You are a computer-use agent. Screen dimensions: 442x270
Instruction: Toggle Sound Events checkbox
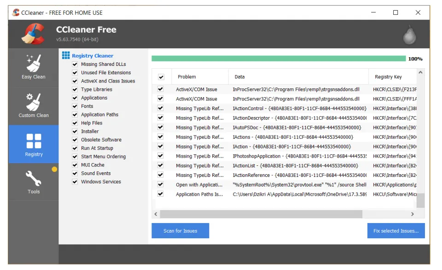[75, 174]
